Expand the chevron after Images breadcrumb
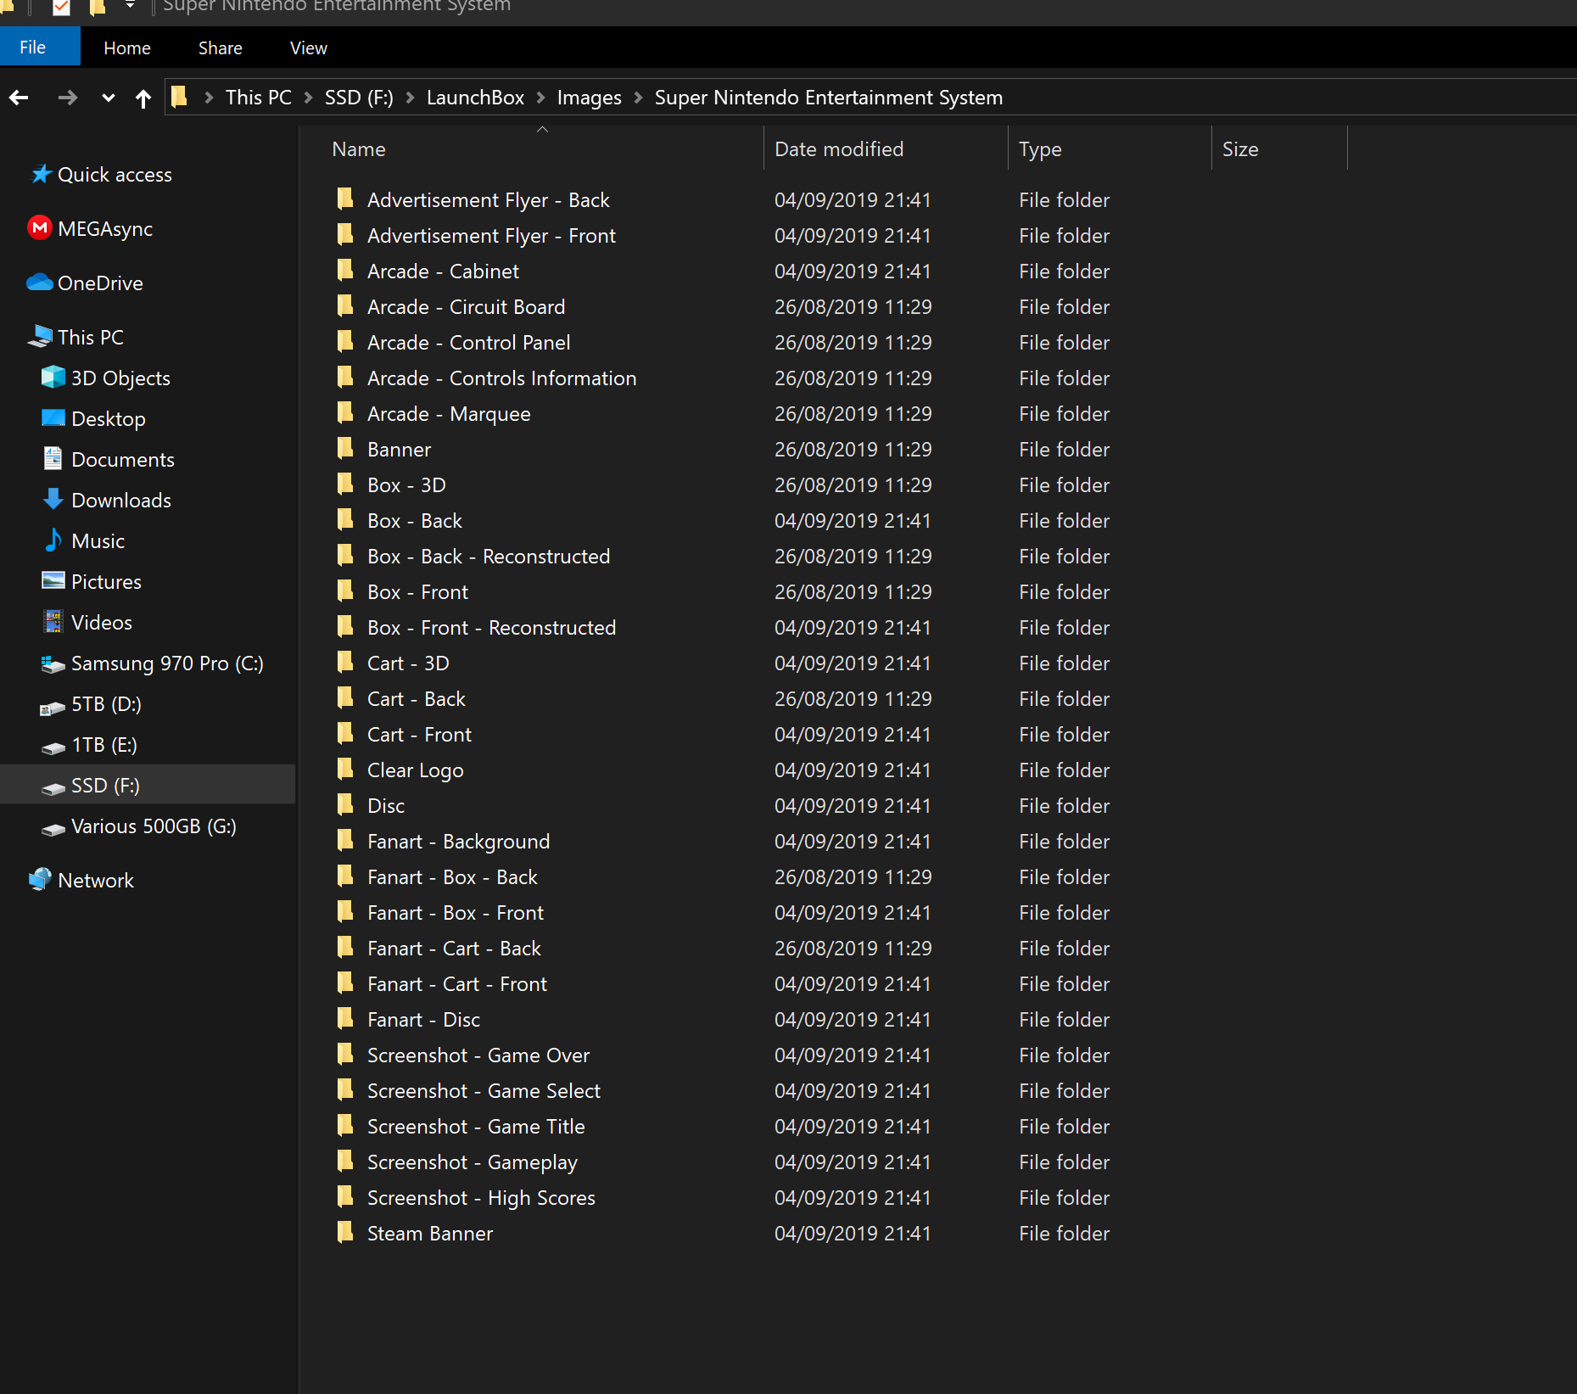The image size is (1577, 1394). coord(638,98)
